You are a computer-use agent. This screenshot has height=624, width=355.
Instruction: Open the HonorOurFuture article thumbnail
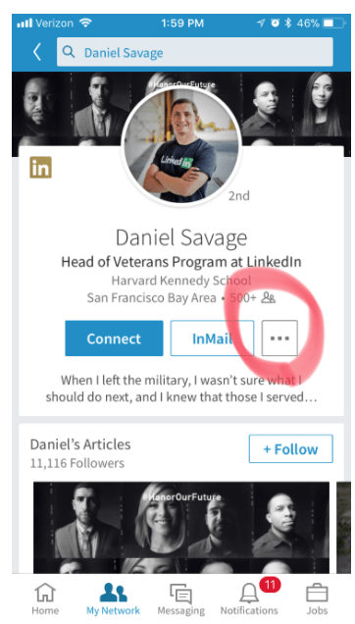pyautogui.click(x=181, y=527)
